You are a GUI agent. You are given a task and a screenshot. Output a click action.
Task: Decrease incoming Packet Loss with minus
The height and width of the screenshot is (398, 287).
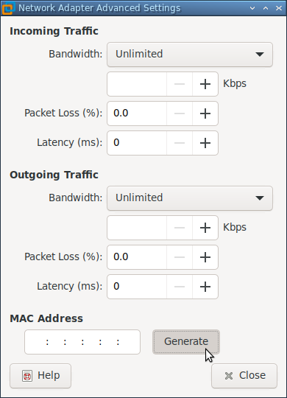(x=180, y=114)
